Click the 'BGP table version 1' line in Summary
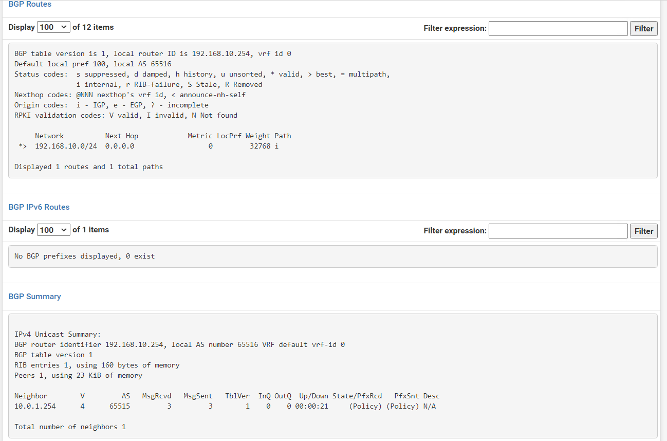Screen dimensions: 667x441 pyautogui.click(x=53, y=355)
